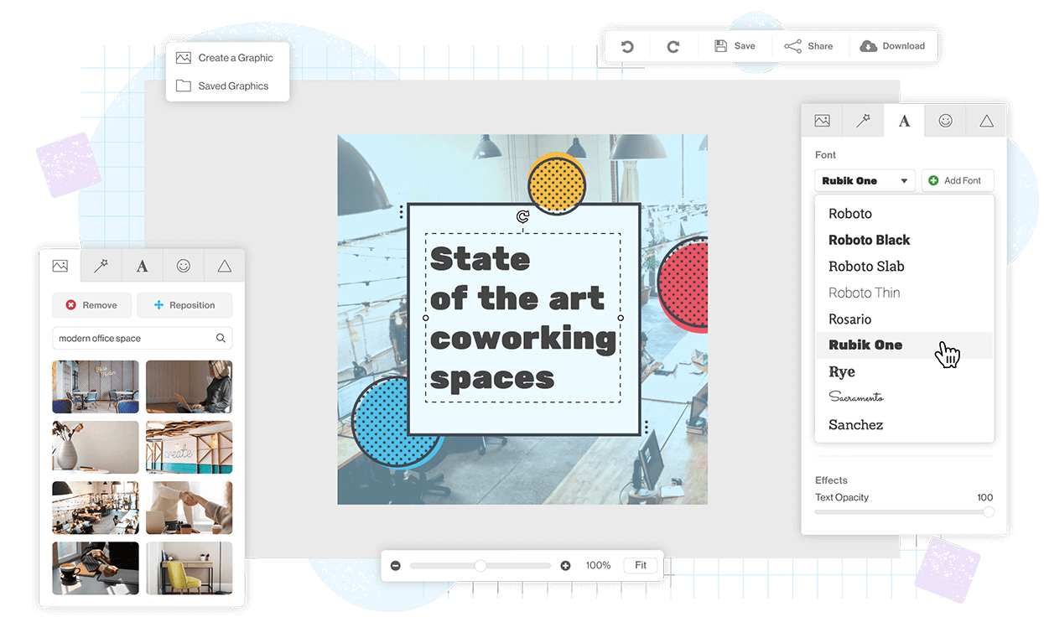Image resolution: width=1044 pixels, height=638 pixels.
Task: Select the Effects wand tab in the right panel
Action: tap(863, 120)
